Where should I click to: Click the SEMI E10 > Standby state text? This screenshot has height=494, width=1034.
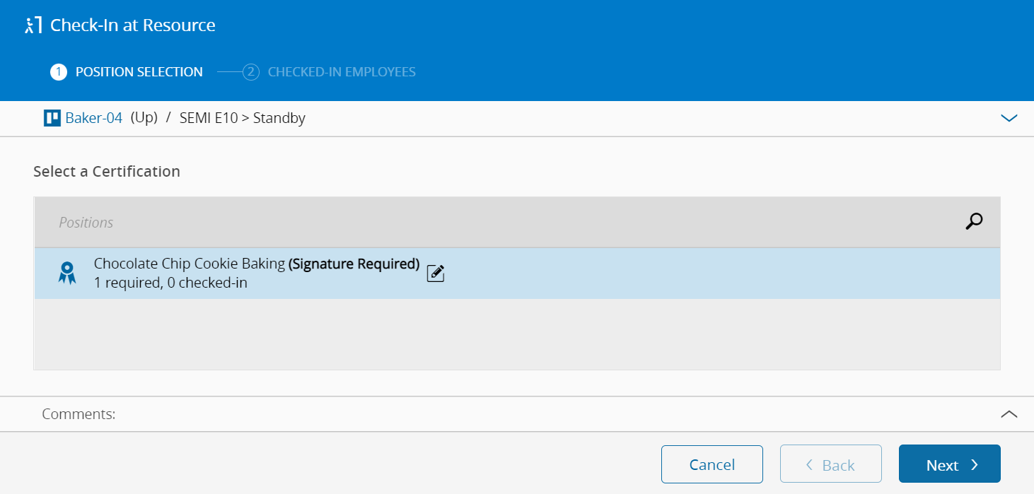pos(243,118)
